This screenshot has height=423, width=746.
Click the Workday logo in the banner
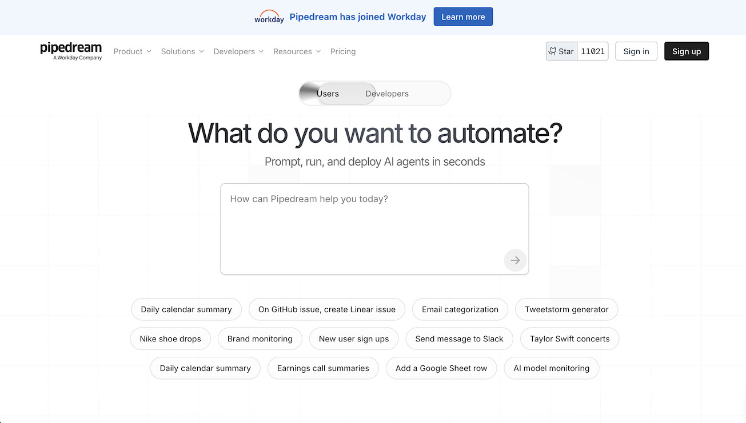(269, 17)
